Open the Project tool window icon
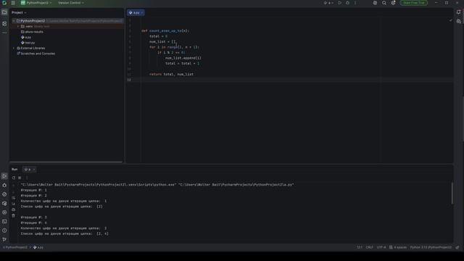This screenshot has height=261, width=464. [x=4, y=12]
